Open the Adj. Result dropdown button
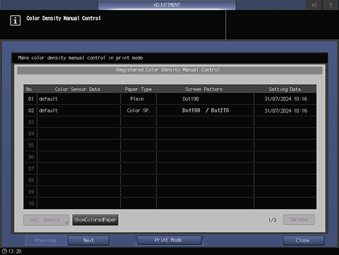Viewport: 339px width, 255px height. tap(47, 220)
